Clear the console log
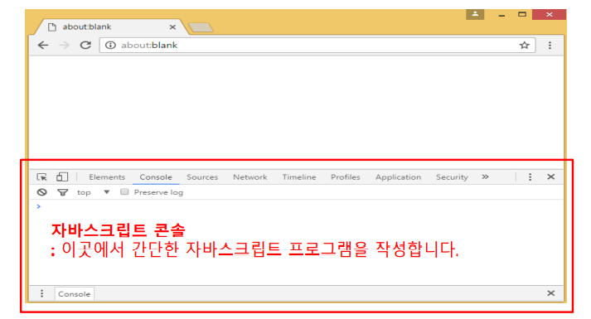The width and height of the screenshot is (591, 319). [41, 192]
